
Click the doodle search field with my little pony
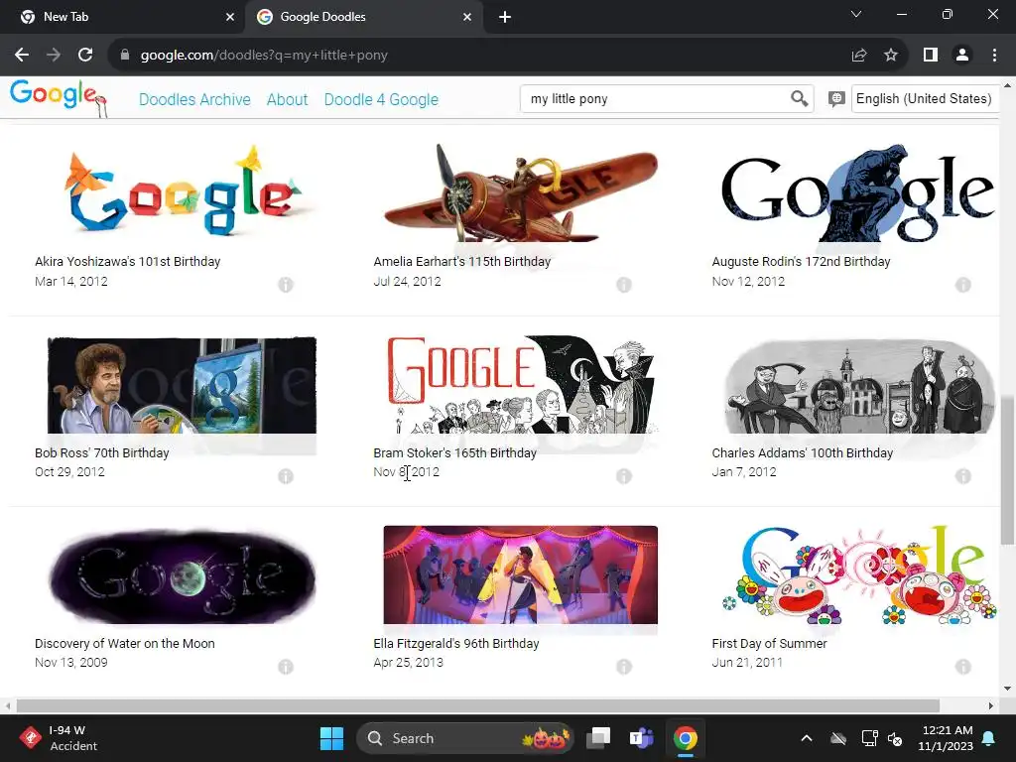pyautogui.click(x=655, y=98)
